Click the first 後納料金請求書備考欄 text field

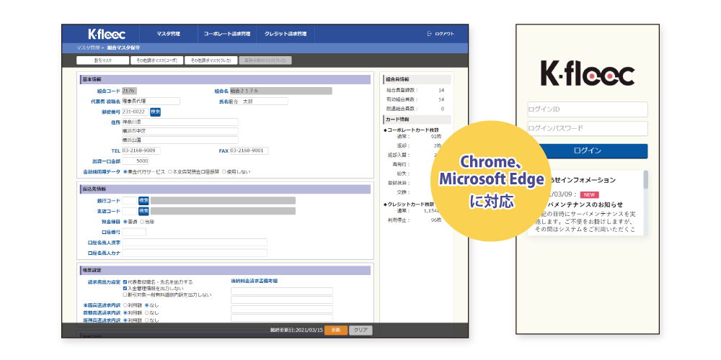click(x=282, y=291)
